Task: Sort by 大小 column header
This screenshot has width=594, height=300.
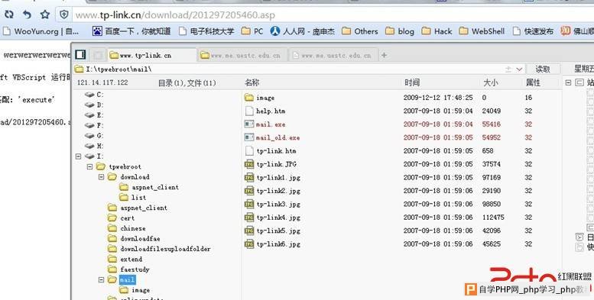Action: click(x=491, y=82)
